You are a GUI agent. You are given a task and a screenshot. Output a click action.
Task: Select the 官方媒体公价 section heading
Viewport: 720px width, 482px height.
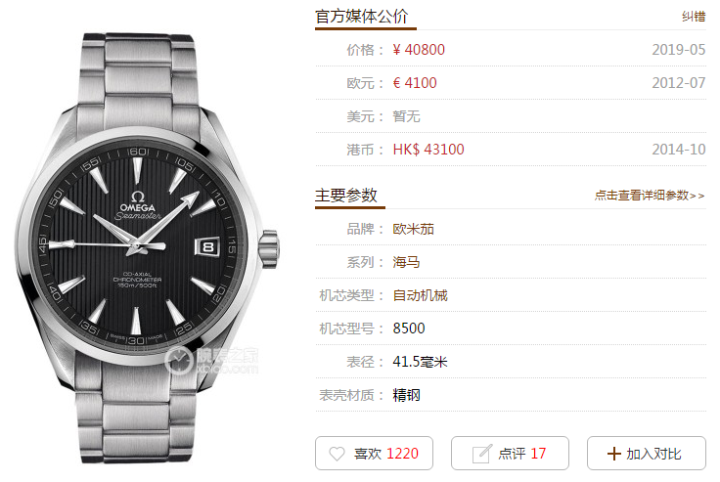pos(362,17)
